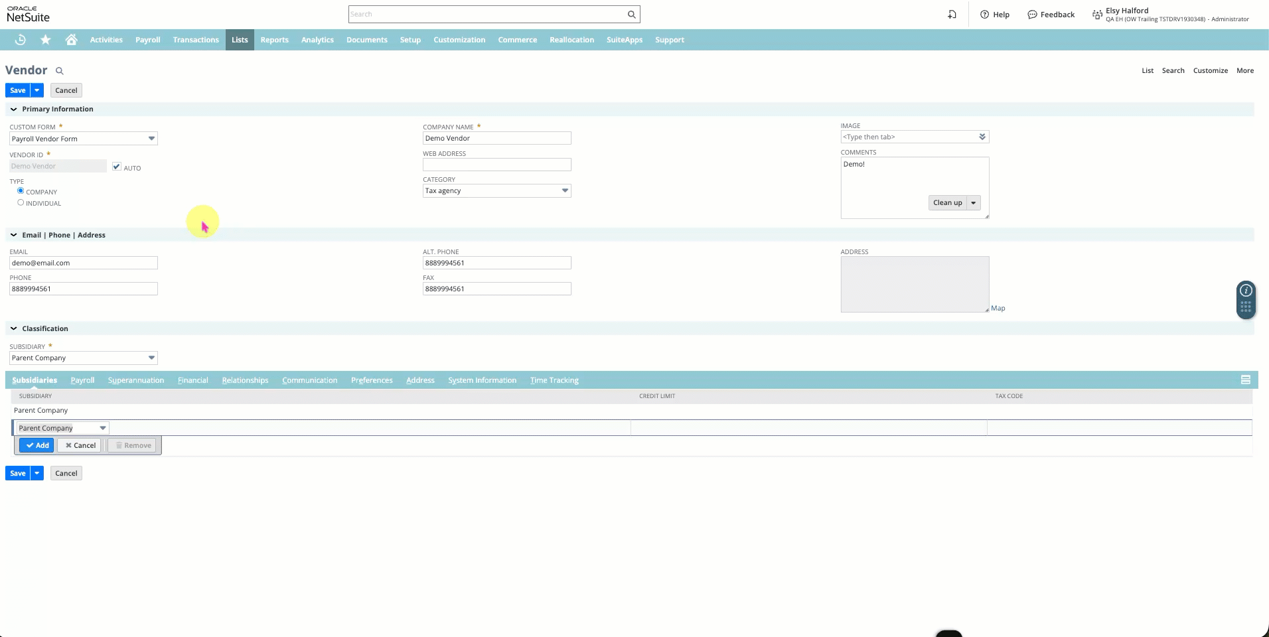Image resolution: width=1269 pixels, height=637 pixels.
Task: Click the floating grid dots icon
Action: [1246, 307]
